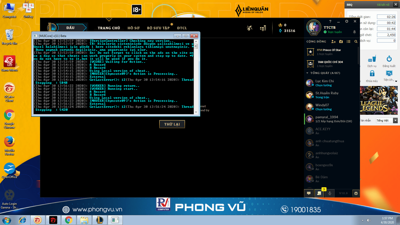Click the TTCTB profile avatar
The height and width of the screenshot is (225, 400).
click(x=314, y=27)
